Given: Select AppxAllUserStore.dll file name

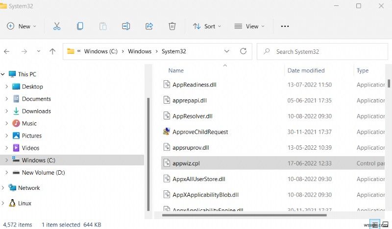Looking at the screenshot, I should click(199, 179).
